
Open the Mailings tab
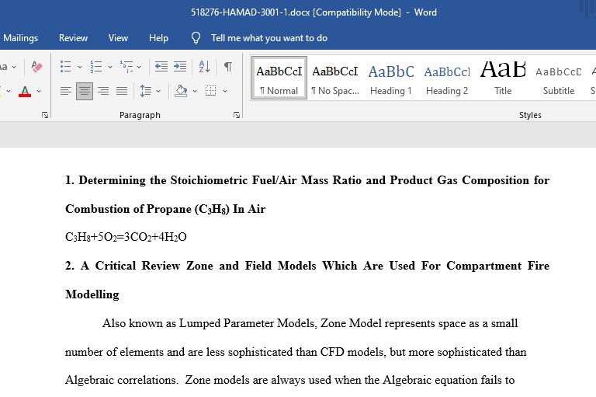[x=20, y=38]
